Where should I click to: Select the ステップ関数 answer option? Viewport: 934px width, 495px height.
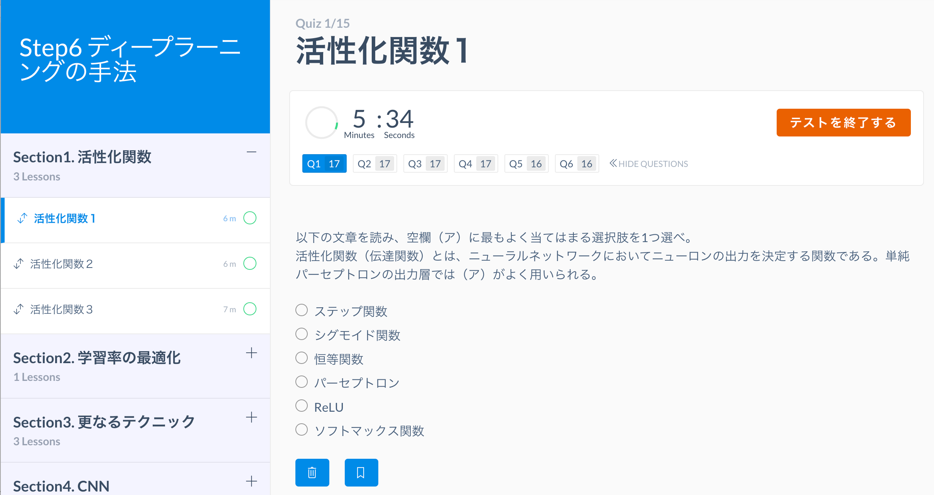pos(302,310)
